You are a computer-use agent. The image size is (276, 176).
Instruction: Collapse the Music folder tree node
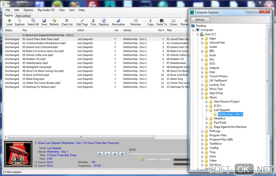[202, 98]
